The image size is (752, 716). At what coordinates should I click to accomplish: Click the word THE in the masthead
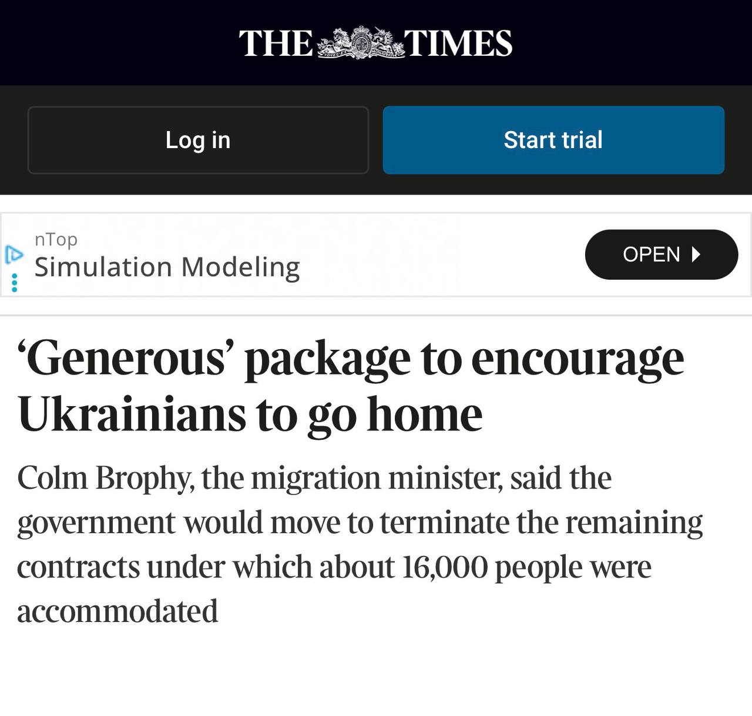click(x=276, y=44)
